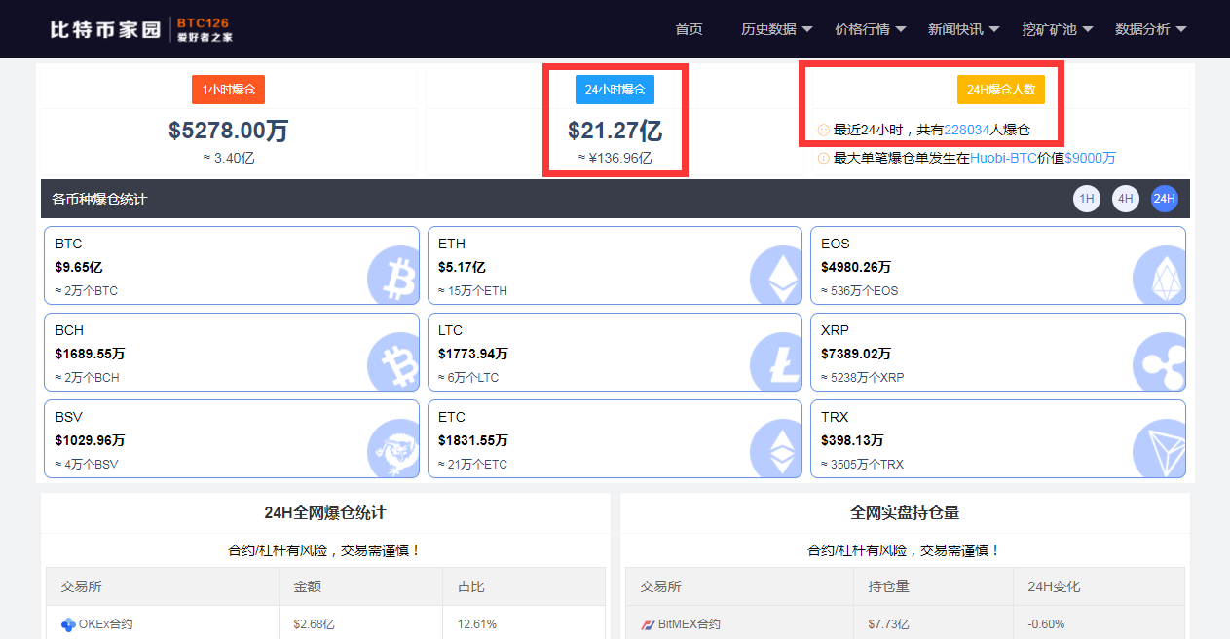
Task: Open the 首页 menu item
Action: pyautogui.click(x=689, y=29)
